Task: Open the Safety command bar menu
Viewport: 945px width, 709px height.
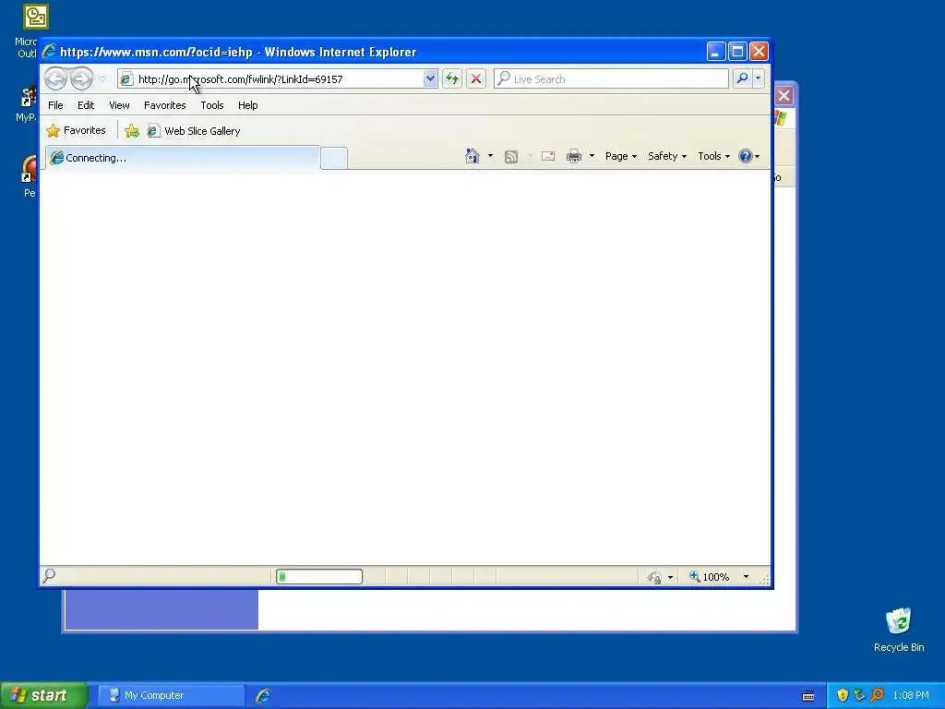Action: (x=667, y=156)
